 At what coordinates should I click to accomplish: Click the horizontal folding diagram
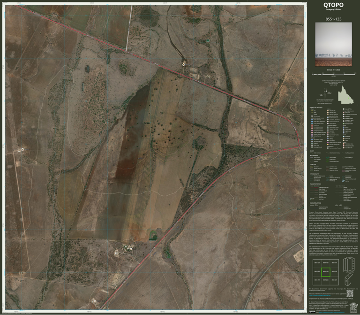(x=349, y=279)
